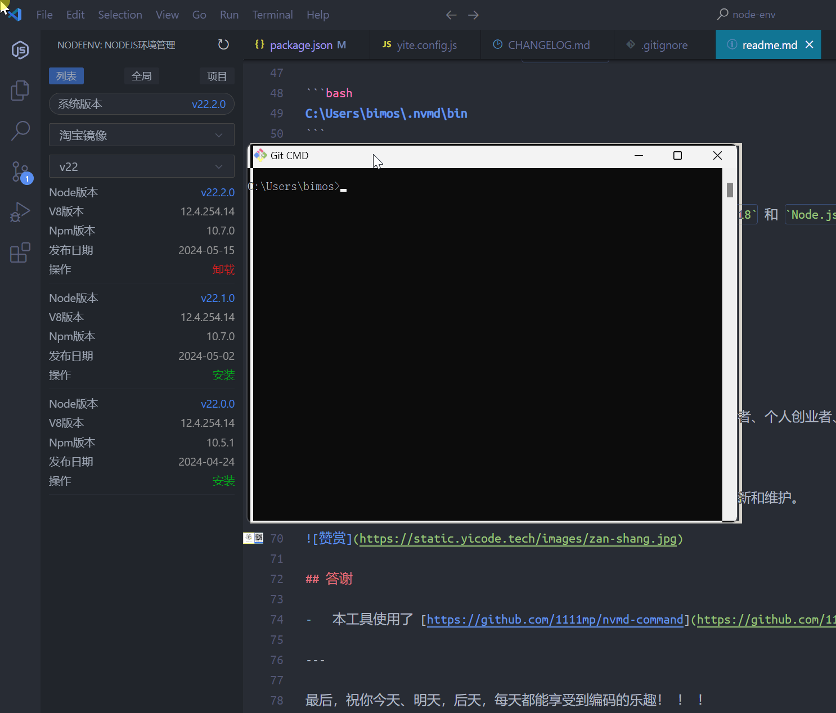Screen dimensions: 836x713
Task: Click the NODEENV: NODEJS环境管理 panel title
Action: (116, 44)
